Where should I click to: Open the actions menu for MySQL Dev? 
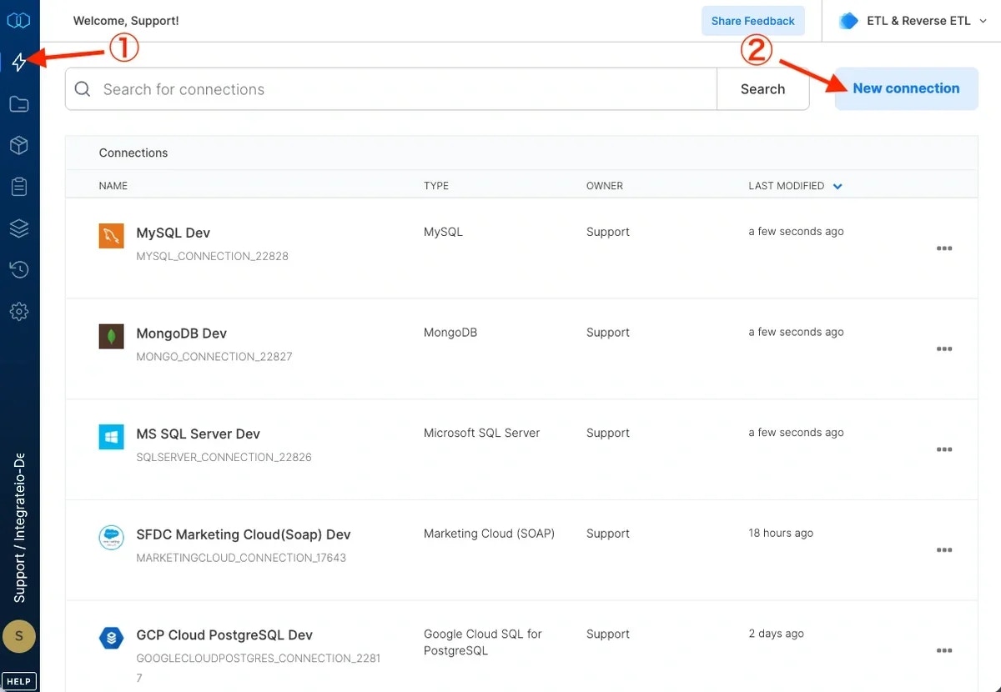pyautogui.click(x=943, y=248)
